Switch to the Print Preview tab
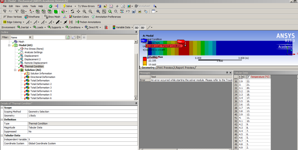The height and width of the screenshot is (150, 298). 165,68
